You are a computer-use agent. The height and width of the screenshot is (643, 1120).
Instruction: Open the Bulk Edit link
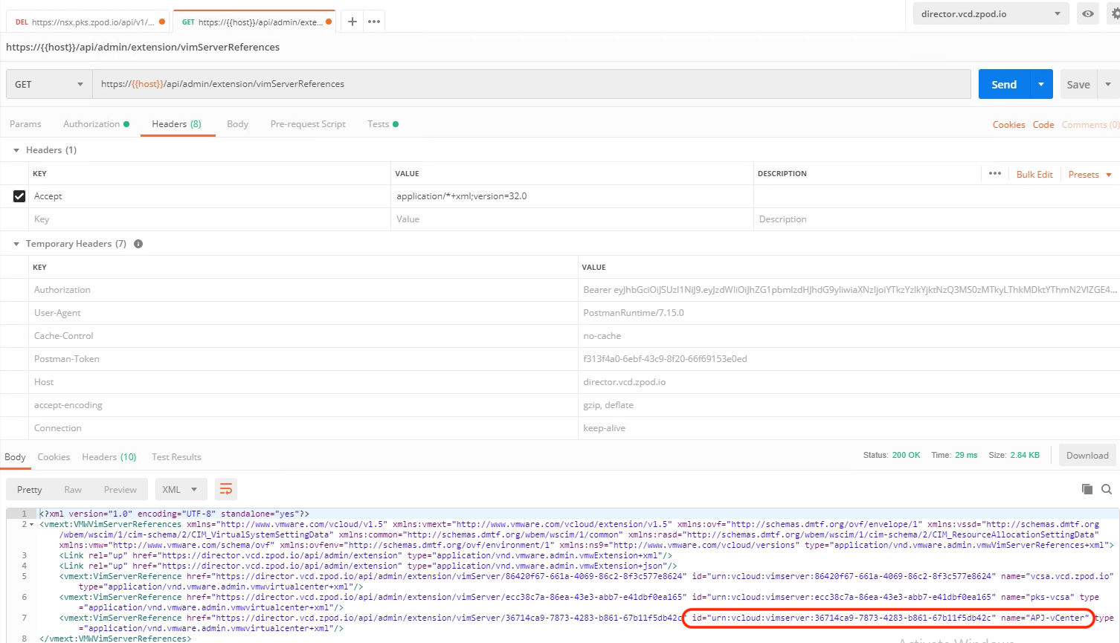click(x=1034, y=174)
